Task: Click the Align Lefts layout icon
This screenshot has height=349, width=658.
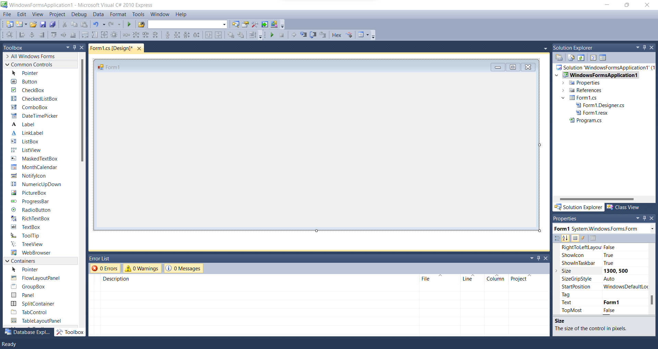Action: (22, 35)
